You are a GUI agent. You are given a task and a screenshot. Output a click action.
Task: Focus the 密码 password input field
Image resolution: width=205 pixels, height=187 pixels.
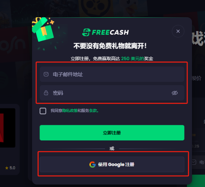tap(112, 93)
